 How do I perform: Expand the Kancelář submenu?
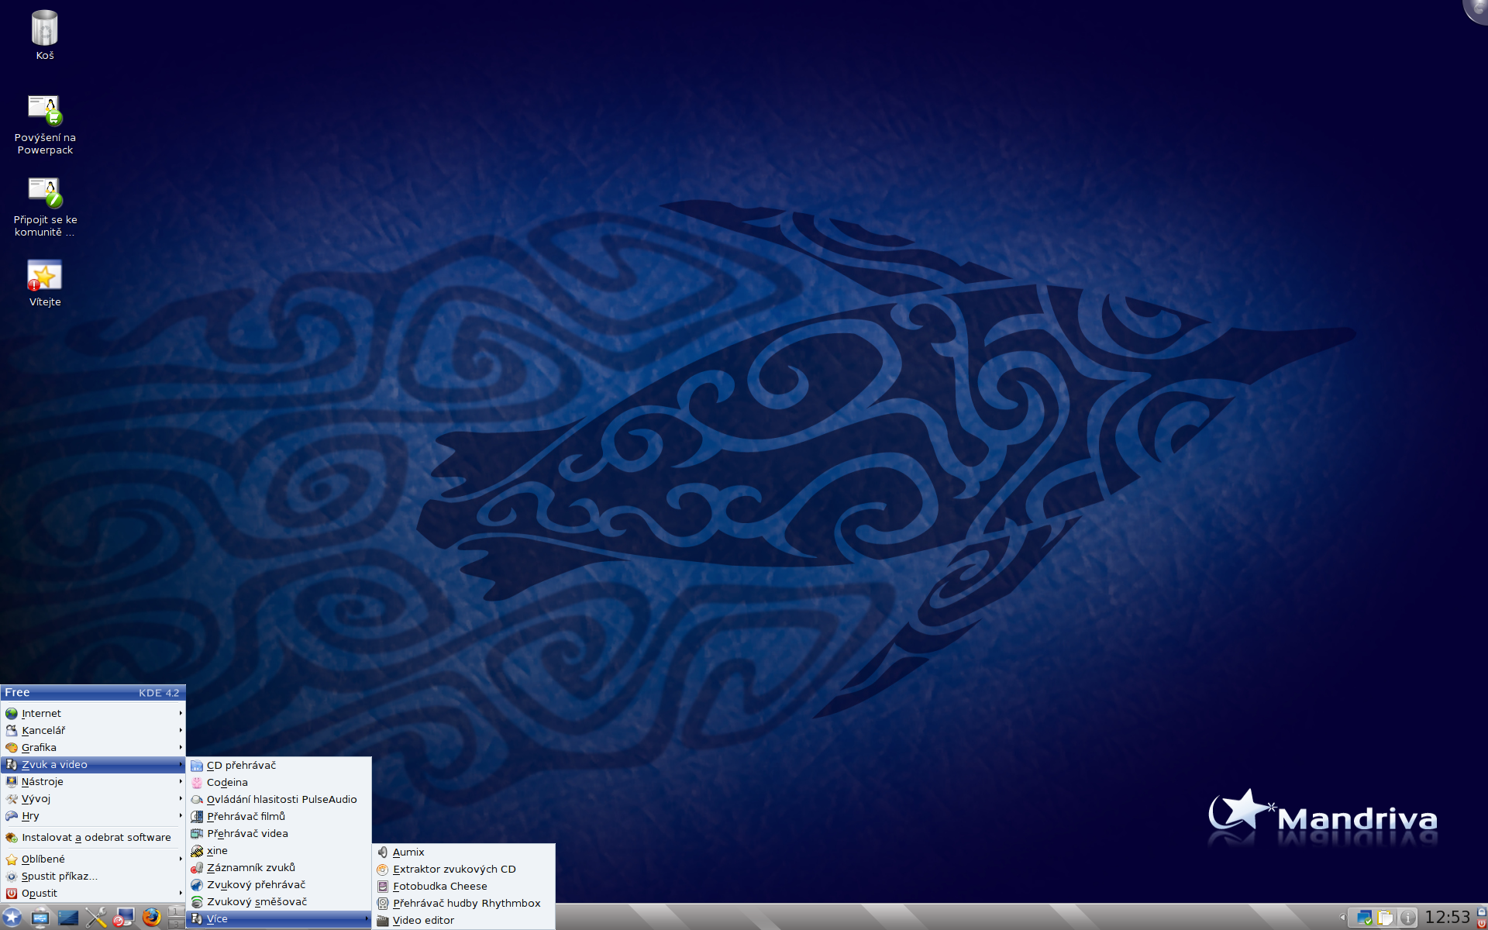point(93,730)
